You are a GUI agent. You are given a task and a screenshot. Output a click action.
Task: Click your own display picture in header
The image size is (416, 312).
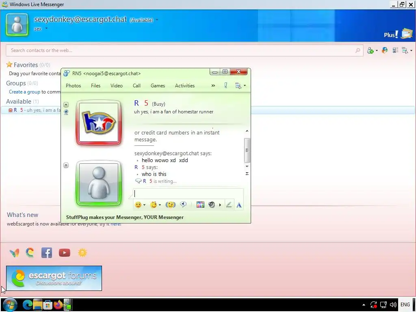17,25
